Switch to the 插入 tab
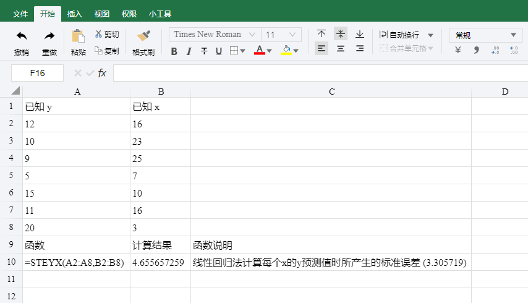Screen dimensions: 528x303 point(74,14)
